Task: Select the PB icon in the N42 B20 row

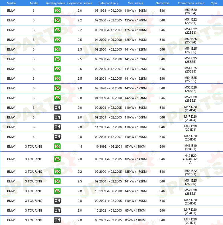Action: tap(57, 159)
